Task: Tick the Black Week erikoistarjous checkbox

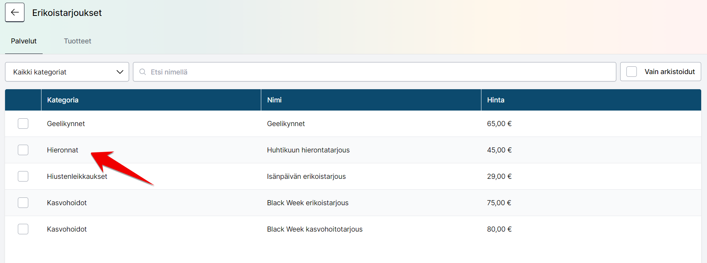Action: (23, 203)
